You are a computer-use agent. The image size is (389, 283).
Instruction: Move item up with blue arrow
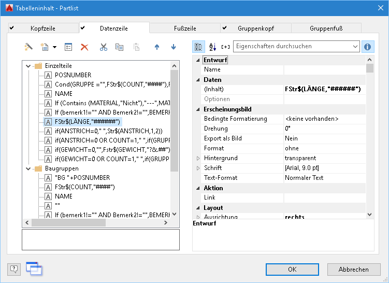pos(157,47)
